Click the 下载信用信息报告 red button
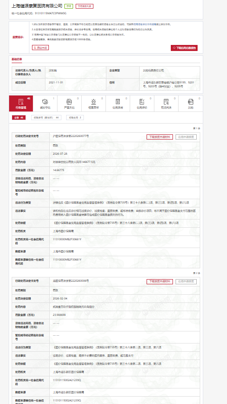This screenshot has height=404, width=227. tap(184, 48)
